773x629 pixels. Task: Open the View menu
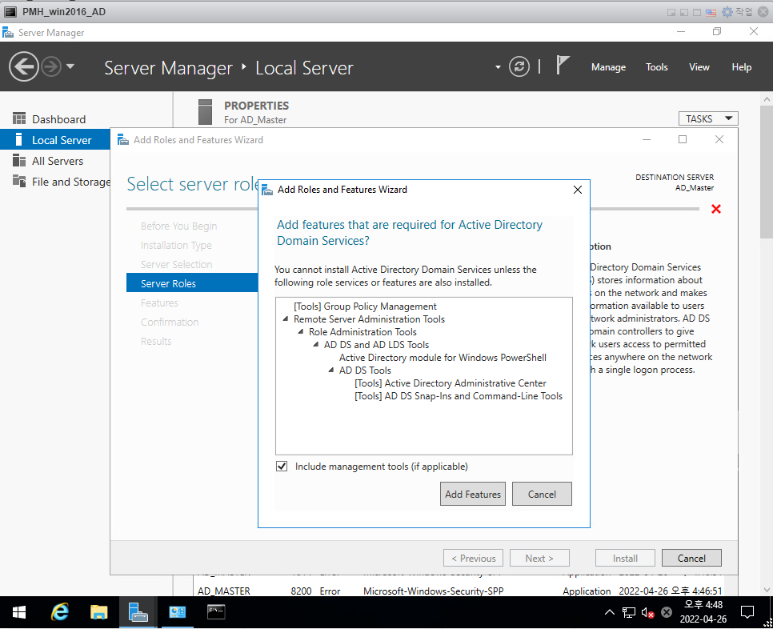pyautogui.click(x=699, y=67)
